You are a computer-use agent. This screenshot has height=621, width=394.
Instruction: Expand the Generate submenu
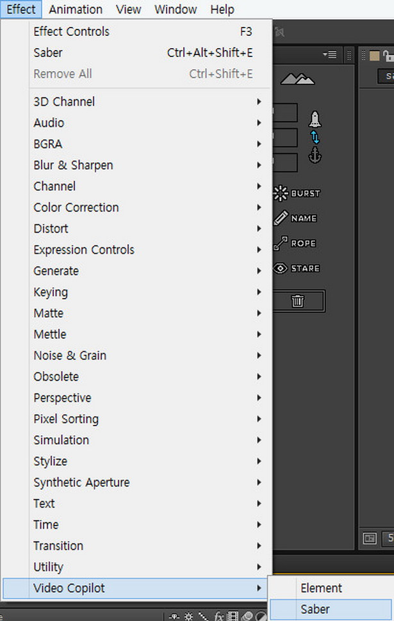(x=137, y=271)
